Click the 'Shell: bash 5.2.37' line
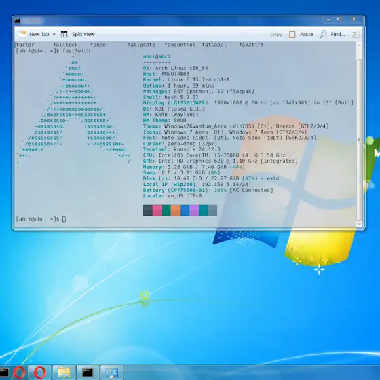 click(170, 97)
